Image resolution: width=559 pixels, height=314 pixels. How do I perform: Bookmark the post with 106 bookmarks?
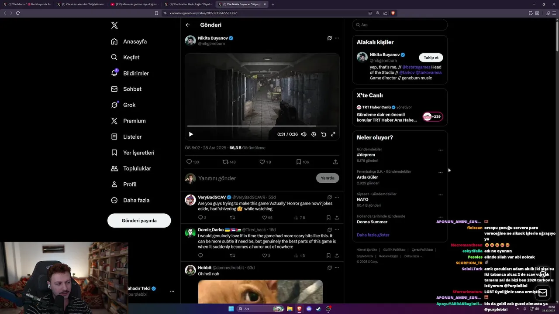tap(302, 162)
